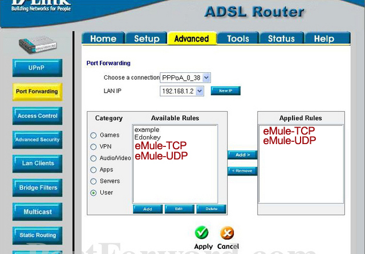Open the Static Routing sidebar page
This screenshot has height=254, width=365.
(37, 235)
